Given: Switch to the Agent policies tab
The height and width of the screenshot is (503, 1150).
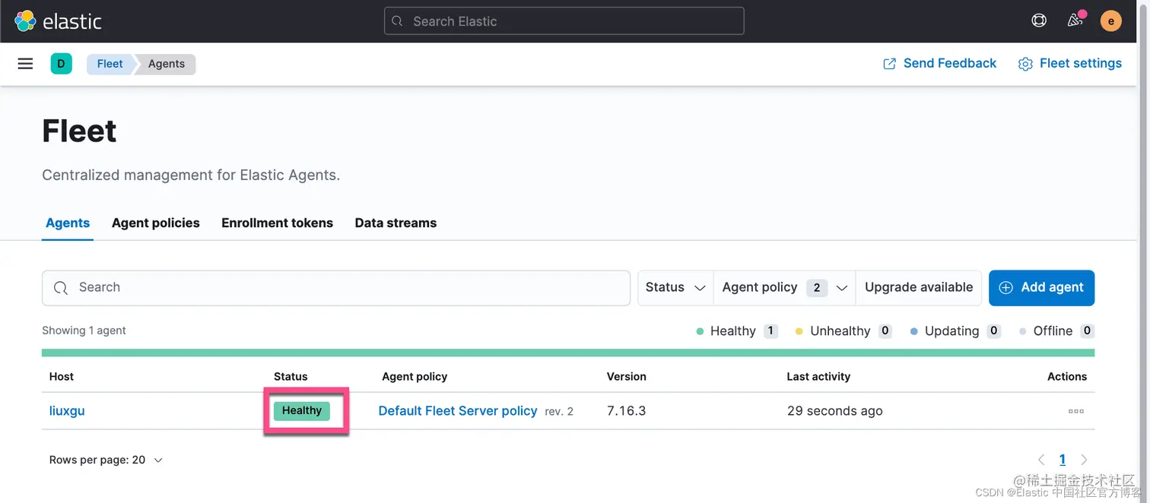Looking at the screenshot, I should pos(156,223).
